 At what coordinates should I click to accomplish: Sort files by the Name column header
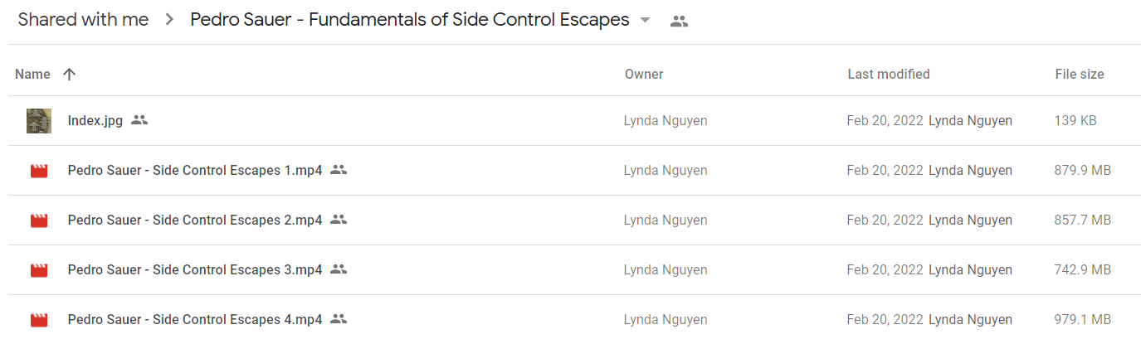pyautogui.click(x=33, y=75)
